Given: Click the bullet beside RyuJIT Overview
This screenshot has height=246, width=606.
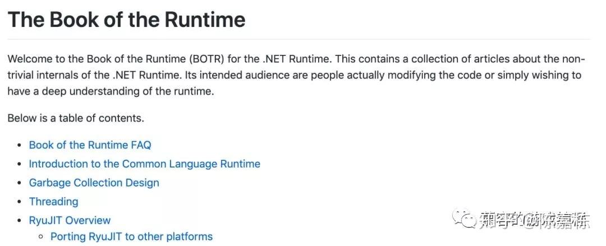Looking at the screenshot, I should [x=19, y=221].
